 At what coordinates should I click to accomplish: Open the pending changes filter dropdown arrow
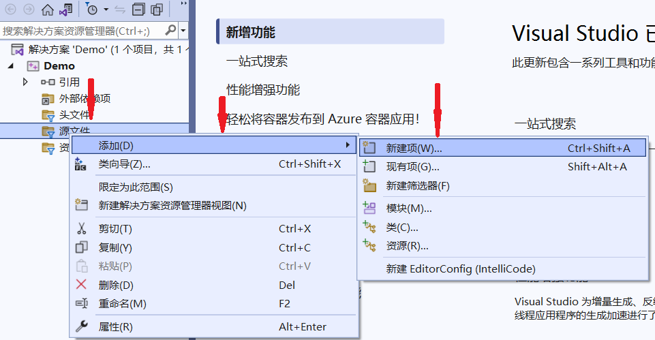coord(106,10)
